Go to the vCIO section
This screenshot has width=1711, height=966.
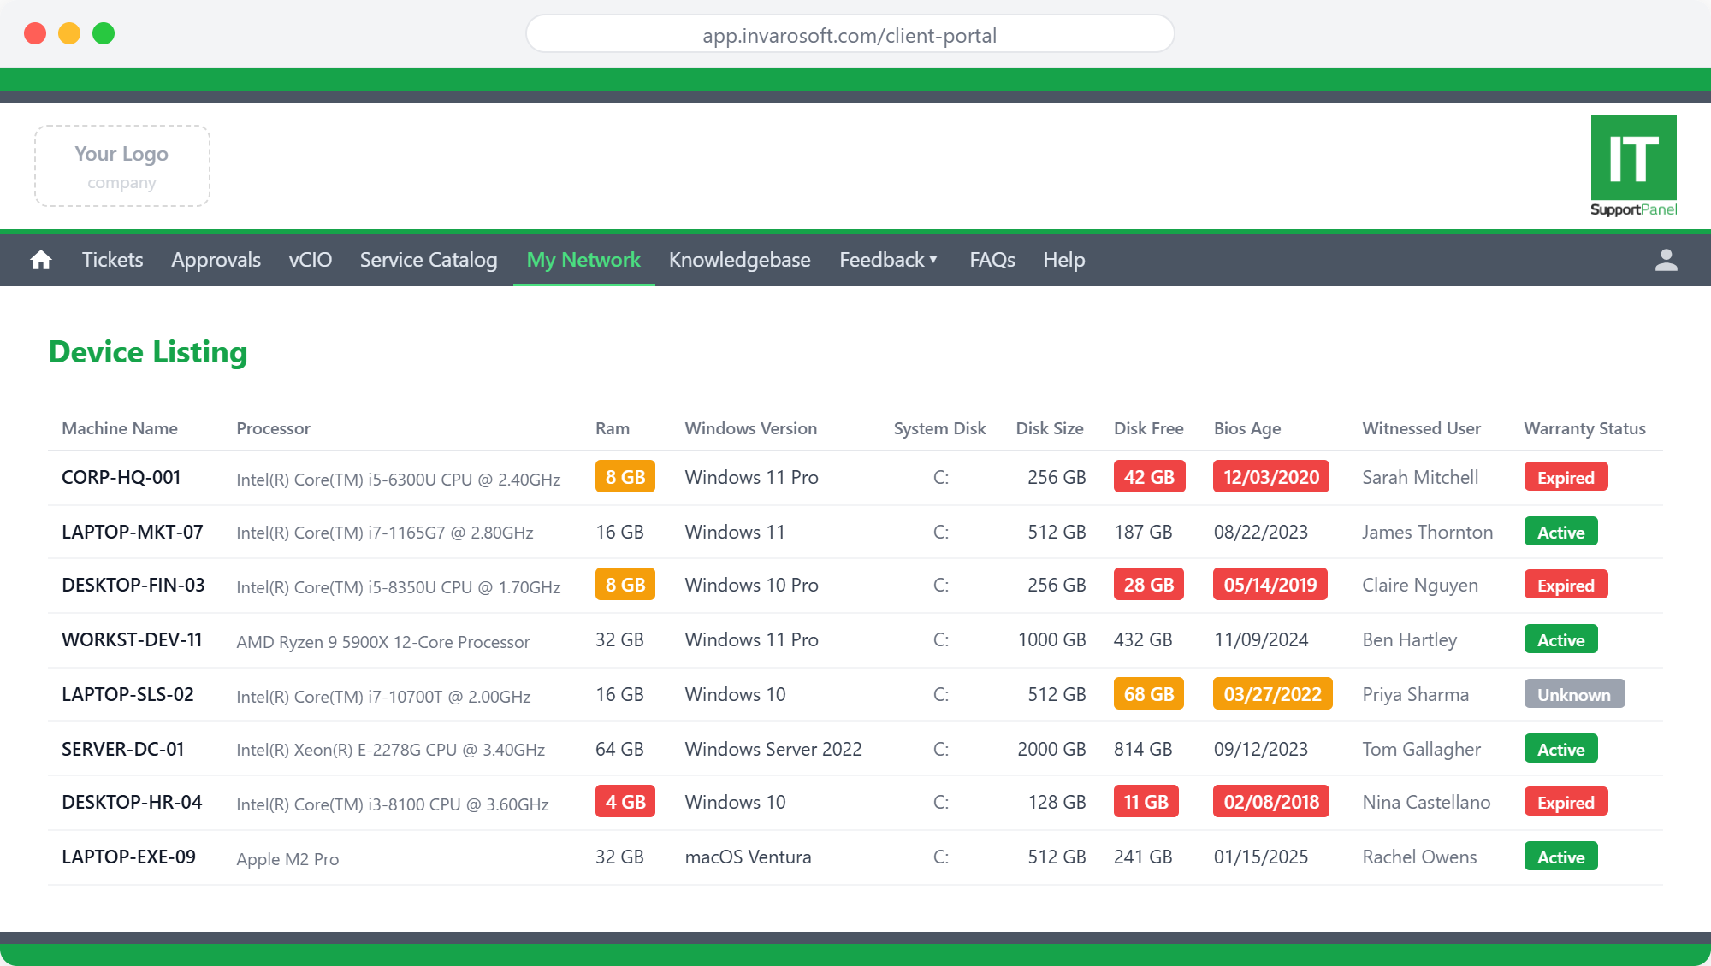pos(311,260)
